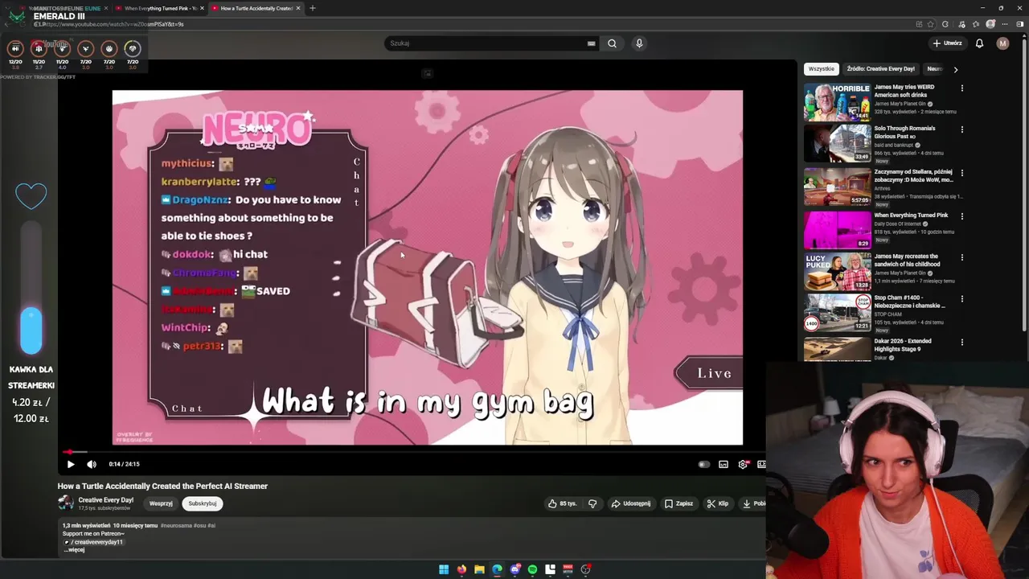Open Dakar 2026 Extended Highlights video
The width and height of the screenshot is (1029, 579).
pyautogui.click(x=903, y=345)
